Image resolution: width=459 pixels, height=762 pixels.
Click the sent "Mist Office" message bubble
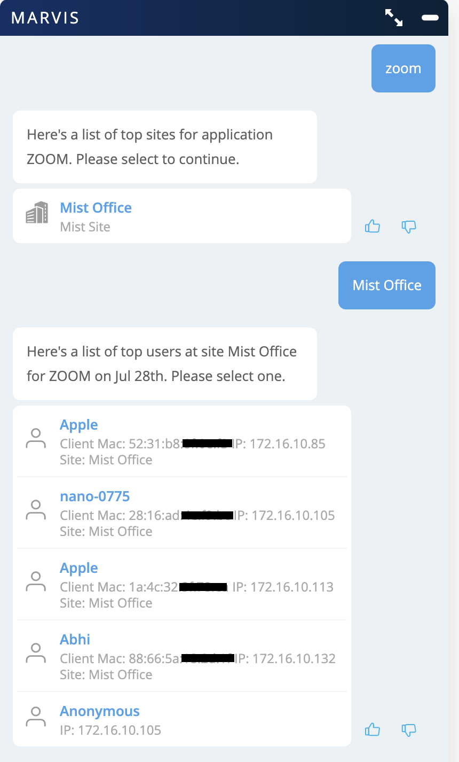[387, 285]
